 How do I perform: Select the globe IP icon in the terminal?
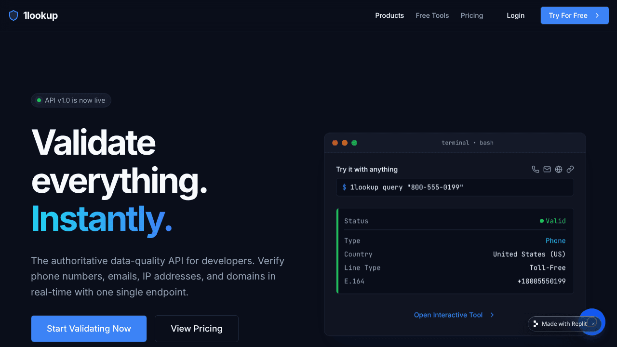pyautogui.click(x=559, y=169)
